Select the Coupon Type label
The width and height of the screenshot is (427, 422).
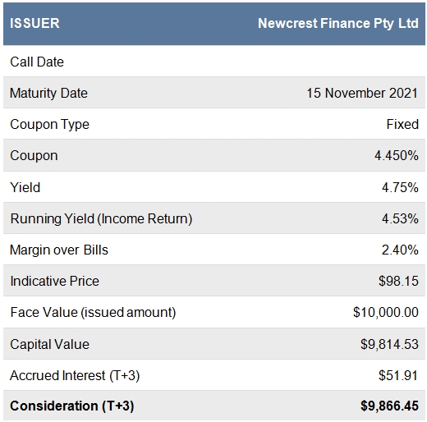coord(49,125)
